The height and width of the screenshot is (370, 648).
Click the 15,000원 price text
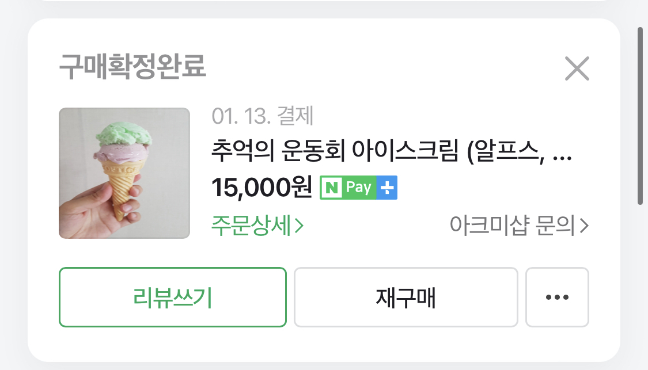coord(262,188)
